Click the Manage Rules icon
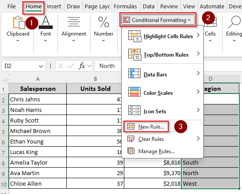 tap(131, 151)
